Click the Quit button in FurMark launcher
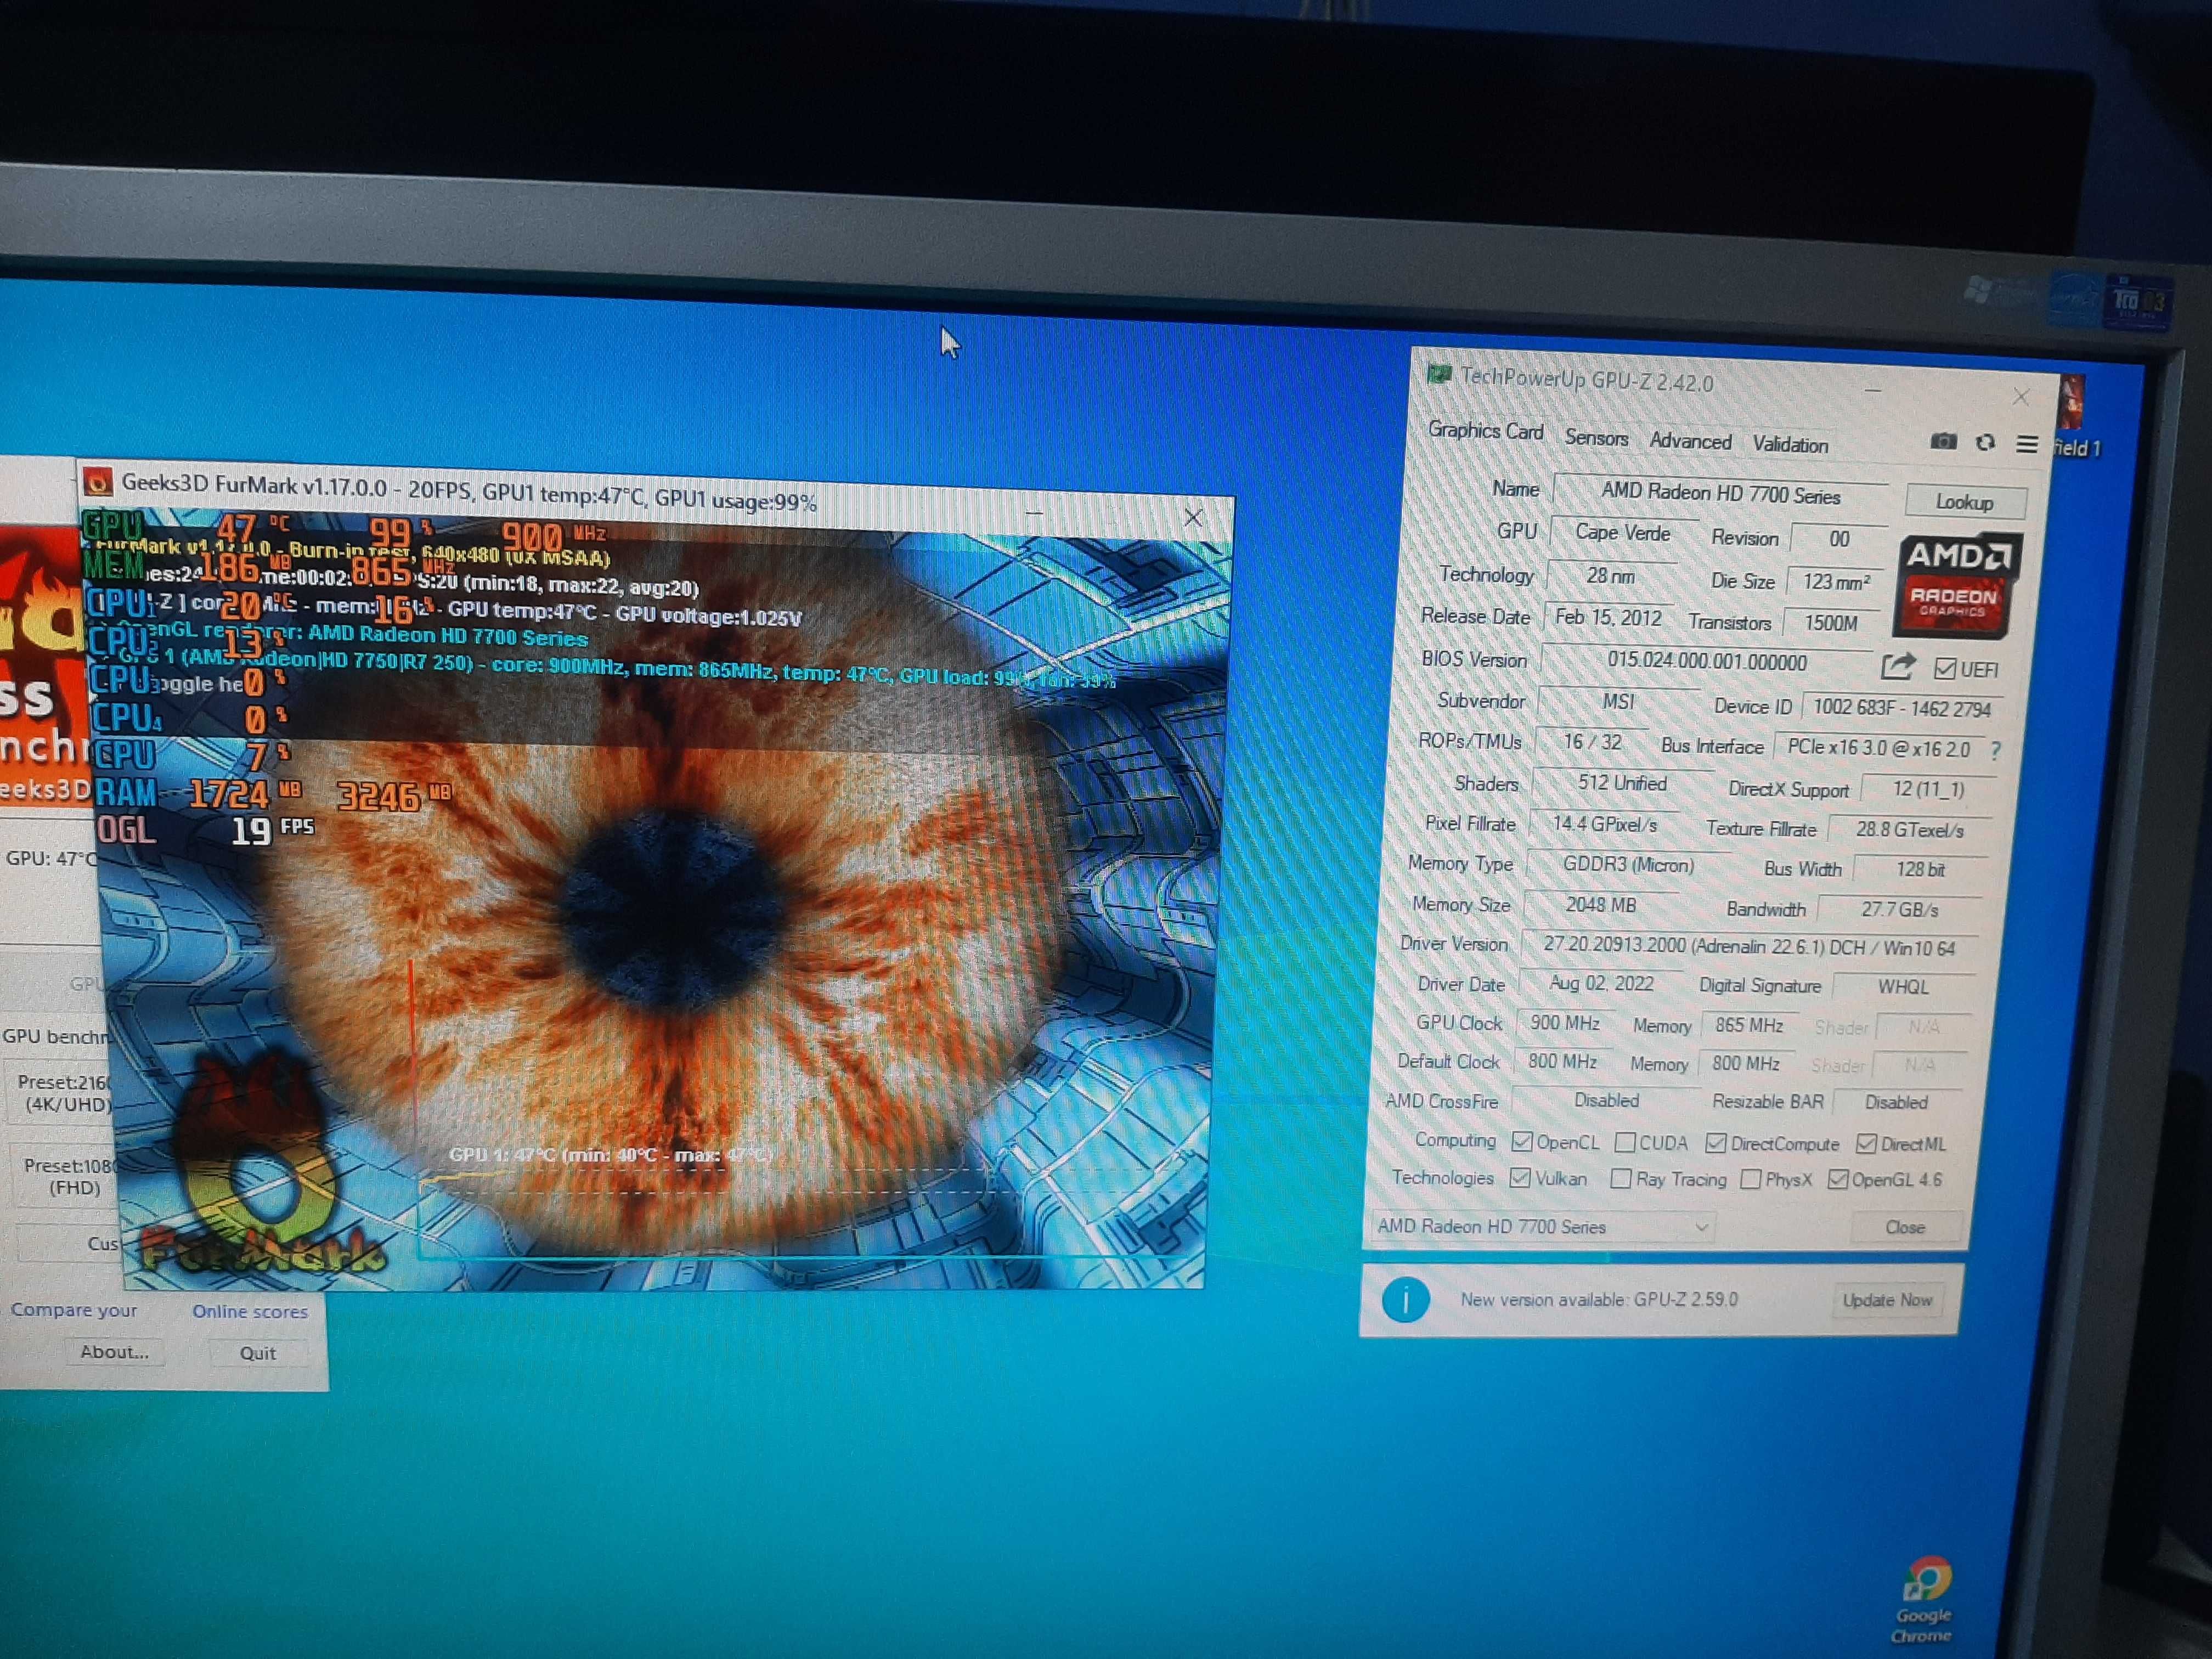Screen dimensions: 2212x1659 pos(257,1353)
